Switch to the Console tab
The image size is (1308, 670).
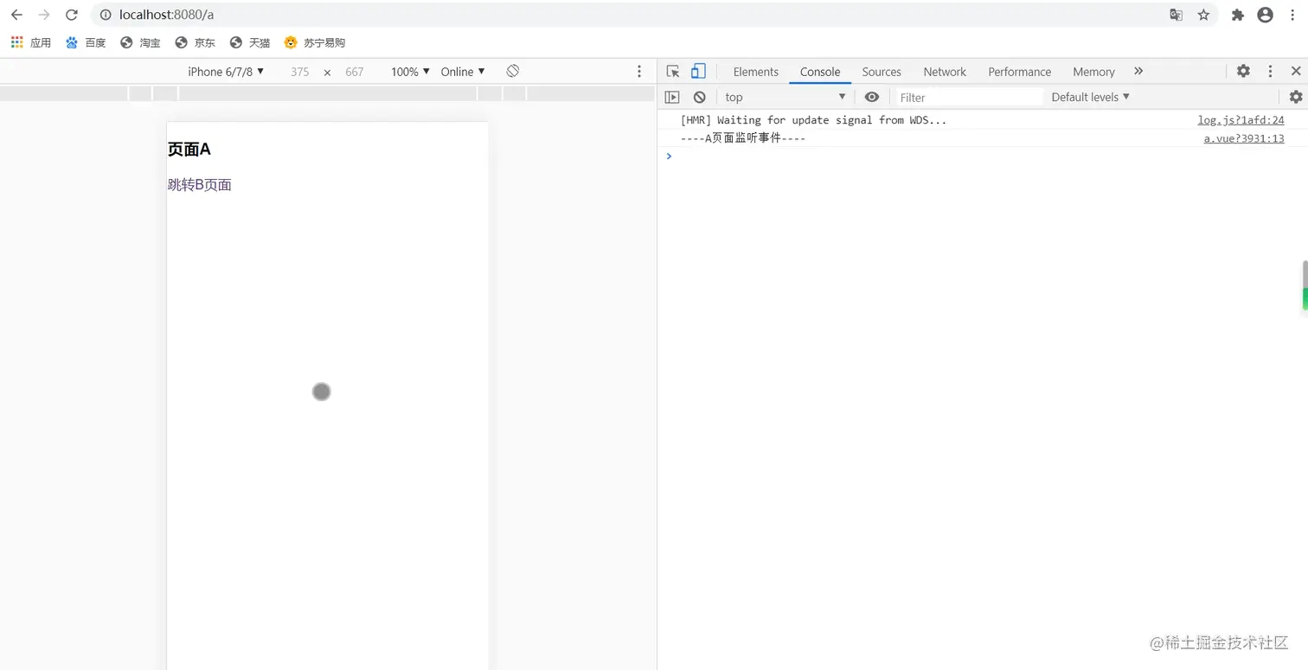point(820,72)
